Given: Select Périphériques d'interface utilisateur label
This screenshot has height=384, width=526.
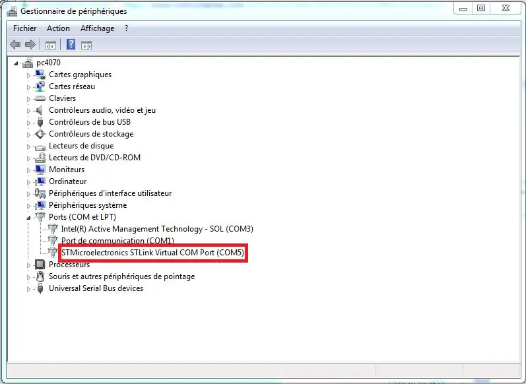Looking at the screenshot, I should tap(110, 193).
